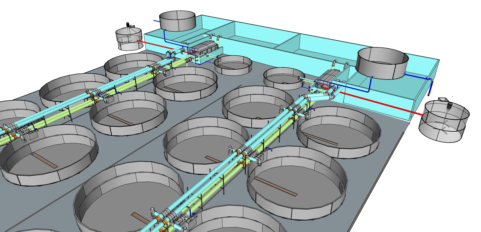Viewport: 481px width, 232px height.
Task: Select the large gray tank on the reservoir's right end
Action: point(382,63)
